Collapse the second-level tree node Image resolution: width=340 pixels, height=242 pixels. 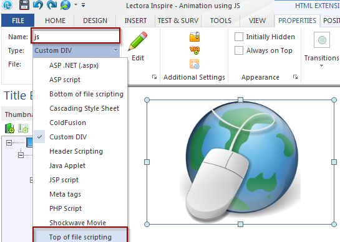click(x=21, y=155)
